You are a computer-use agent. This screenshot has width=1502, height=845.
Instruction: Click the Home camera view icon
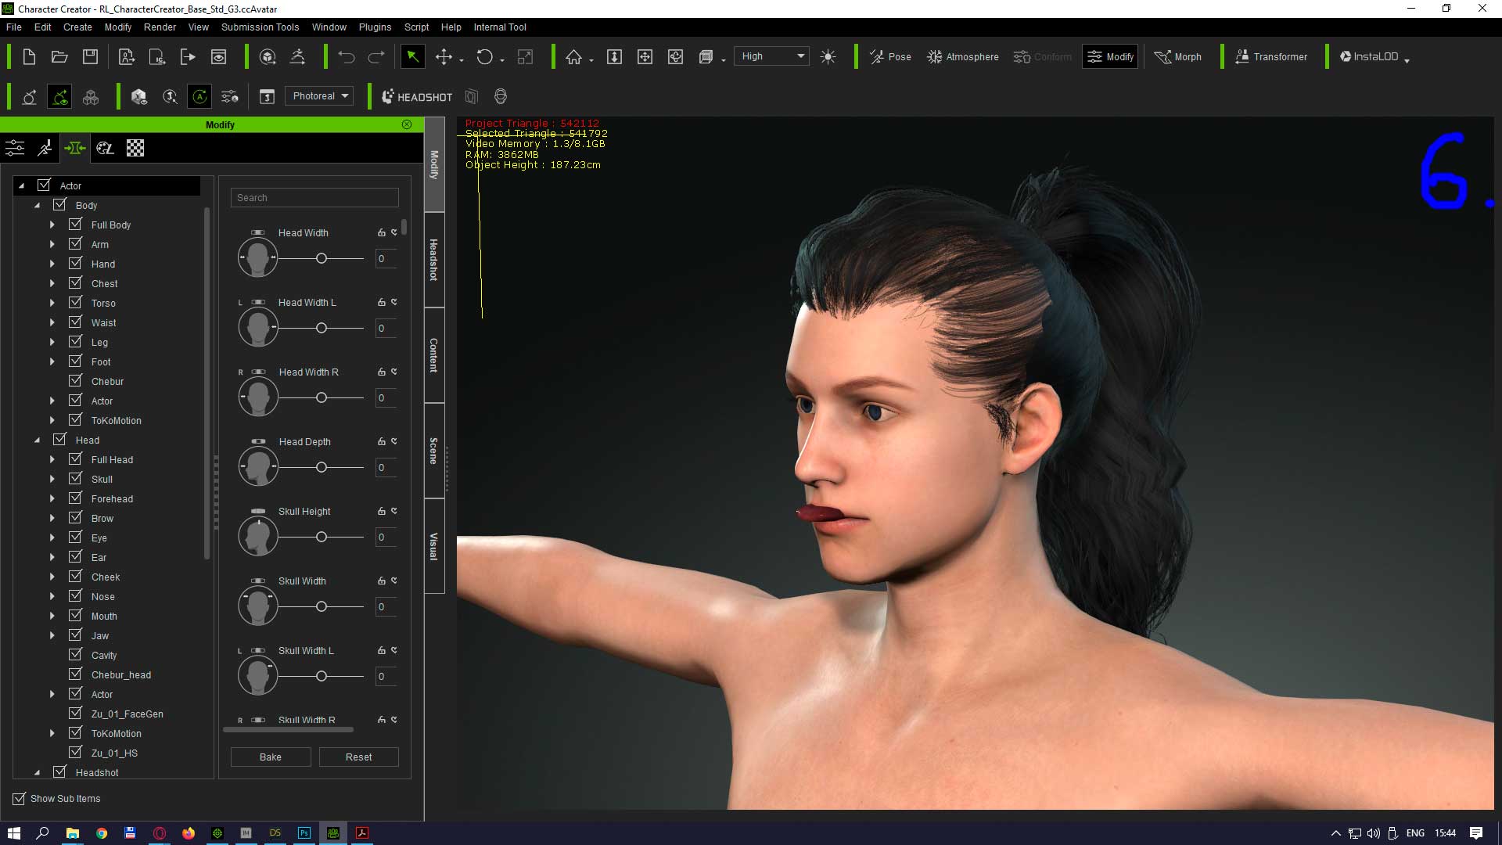(x=574, y=56)
